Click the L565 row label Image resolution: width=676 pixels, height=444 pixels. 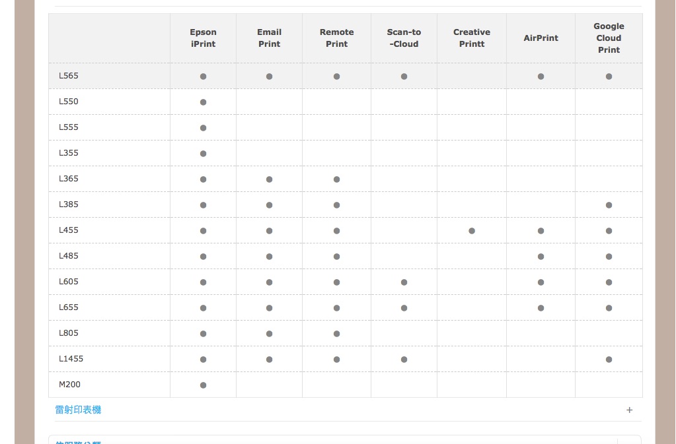tap(69, 76)
